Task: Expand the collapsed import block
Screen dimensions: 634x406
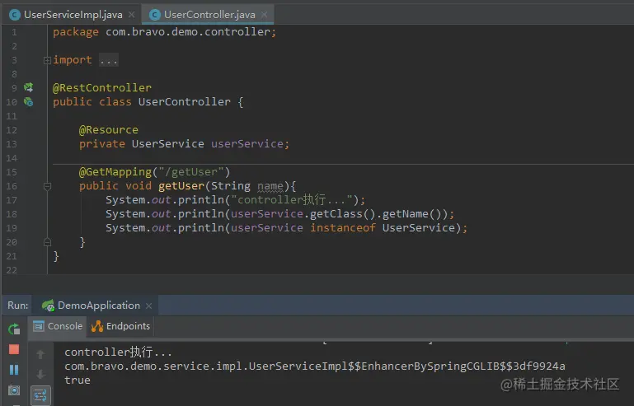Action: (x=47, y=60)
